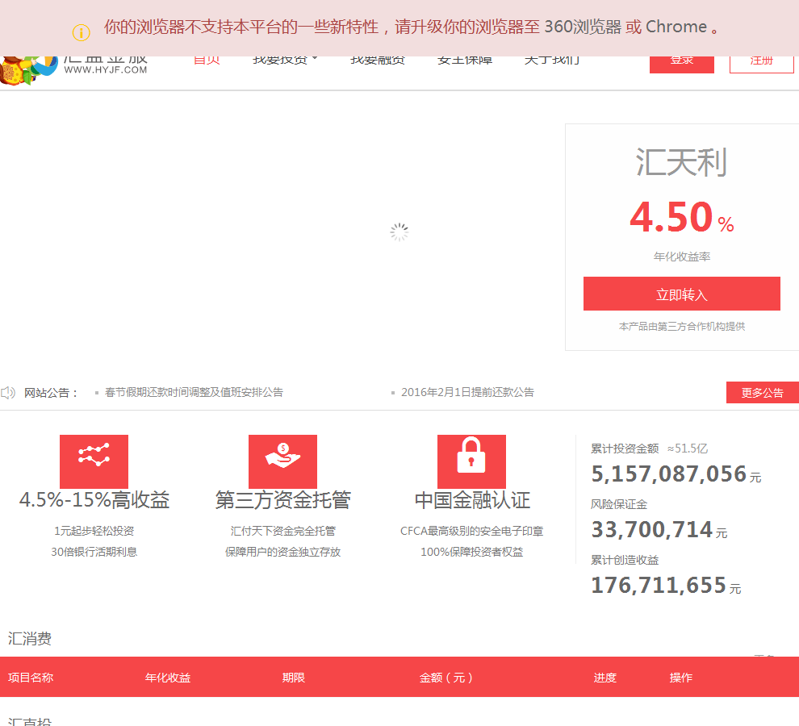Click the hand-with-coin fund custody icon
This screenshot has width=799, height=726.
pos(282,461)
